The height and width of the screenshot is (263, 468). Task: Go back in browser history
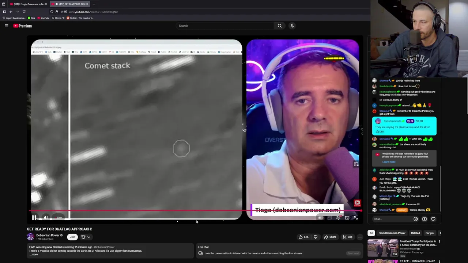11,12
